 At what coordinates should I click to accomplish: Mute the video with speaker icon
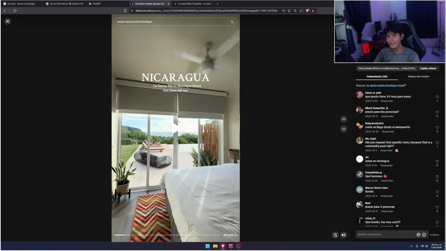tap(344, 235)
